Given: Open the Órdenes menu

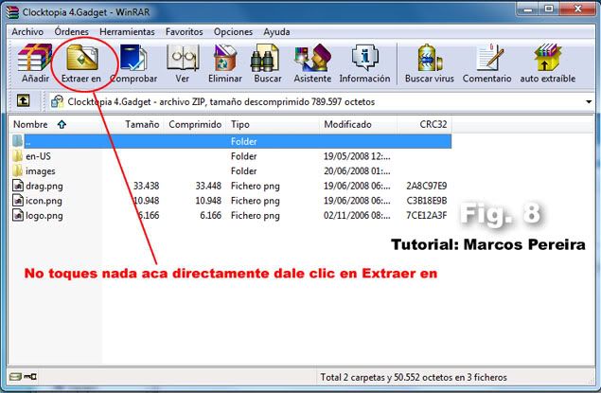Looking at the screenshot, I should point(71,31).
